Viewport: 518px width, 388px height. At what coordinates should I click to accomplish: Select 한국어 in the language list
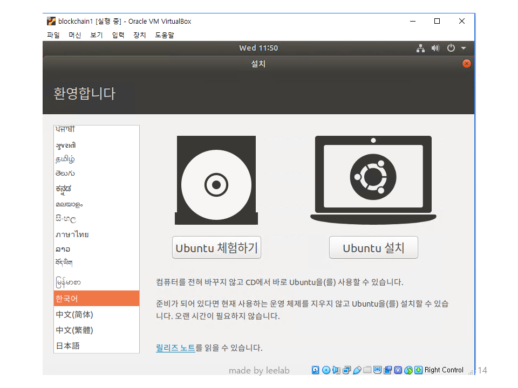(97, 299)
